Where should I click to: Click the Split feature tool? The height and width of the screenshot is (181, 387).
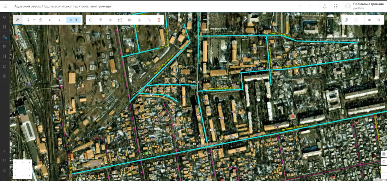tap(130, 20)
